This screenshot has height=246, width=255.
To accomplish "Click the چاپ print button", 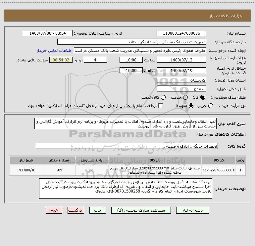I will point(98,210).
